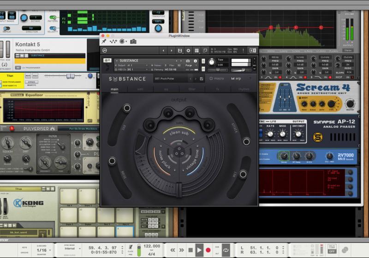This screenshot has height=258, width=369.
Task: Toggle Kontakt minimized view icon
Action: [205, 51]
